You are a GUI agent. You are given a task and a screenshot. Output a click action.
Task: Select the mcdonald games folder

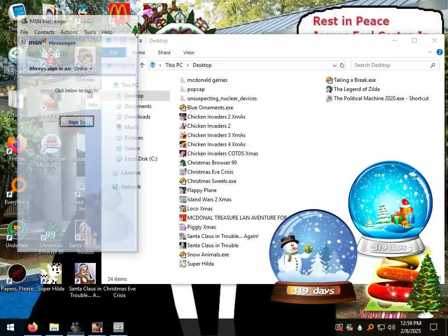coord(204,80)
